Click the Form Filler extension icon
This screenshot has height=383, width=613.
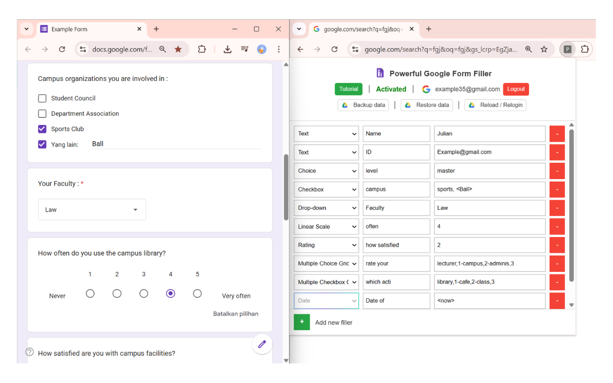[x=568, y=49]
